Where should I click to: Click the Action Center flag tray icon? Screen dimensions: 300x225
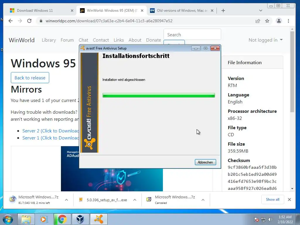coord(256,219)
